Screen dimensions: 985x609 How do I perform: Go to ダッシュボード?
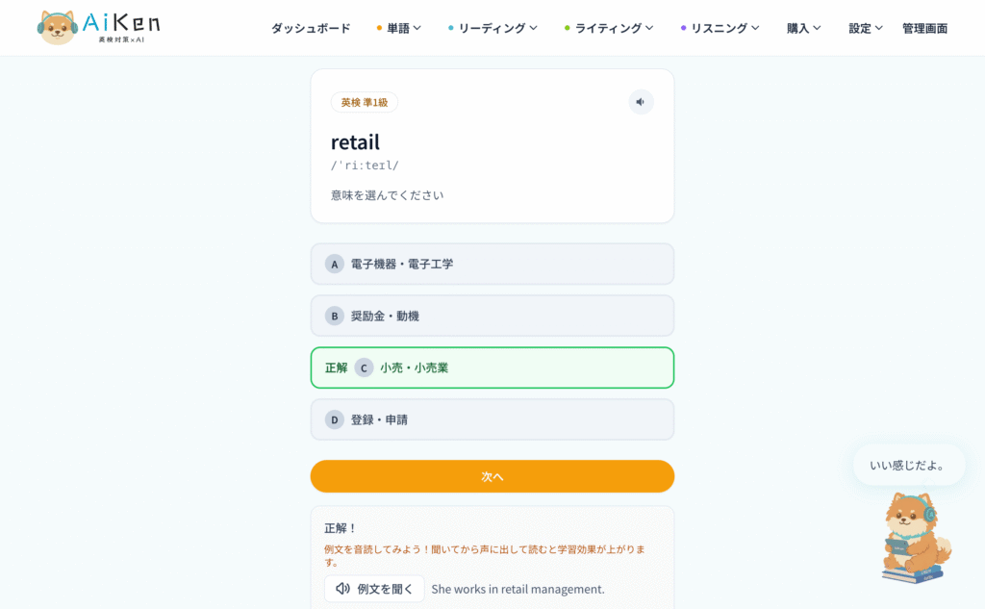(311, 28)
